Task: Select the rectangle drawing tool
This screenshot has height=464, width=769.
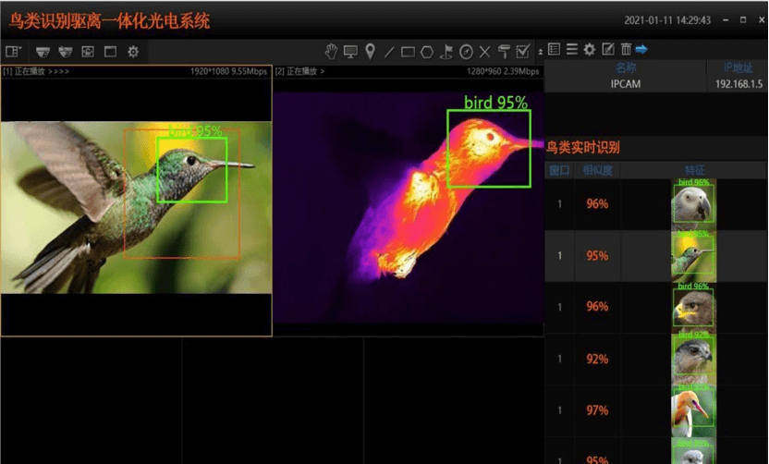Action: click(408, 52)
